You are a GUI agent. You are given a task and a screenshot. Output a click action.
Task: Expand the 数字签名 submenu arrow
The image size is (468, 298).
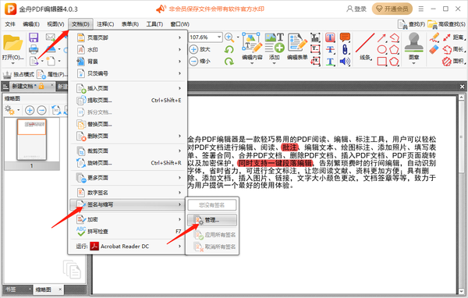point(179,193)
